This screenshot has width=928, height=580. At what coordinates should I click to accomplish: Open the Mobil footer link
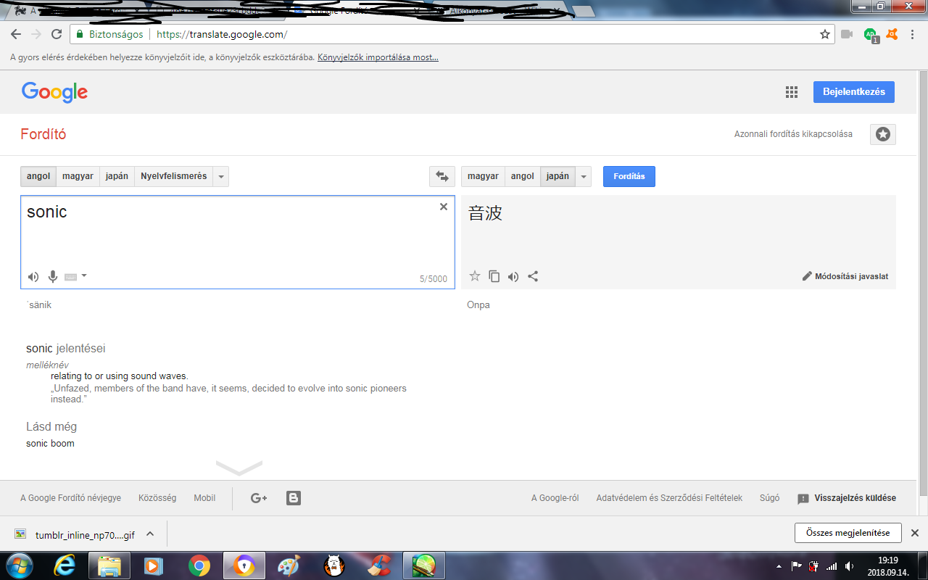point(204,498)
